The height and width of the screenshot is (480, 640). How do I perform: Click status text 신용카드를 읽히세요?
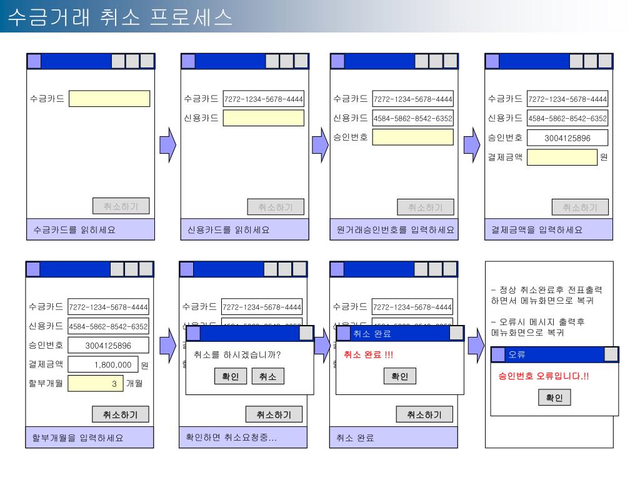229,230
